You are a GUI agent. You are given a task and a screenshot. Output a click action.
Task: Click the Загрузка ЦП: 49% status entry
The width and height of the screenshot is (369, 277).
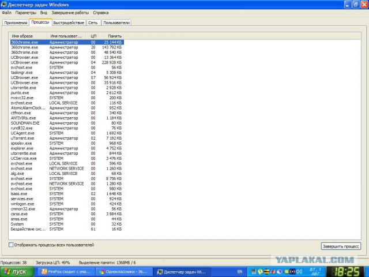(52, 263)
